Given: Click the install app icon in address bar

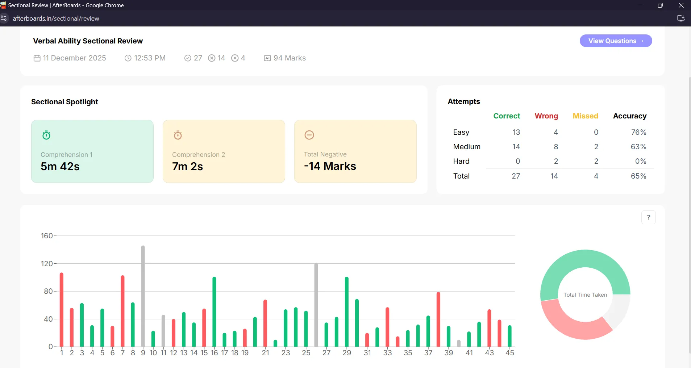Looking at the screenshot, I should tap(681, 18).
